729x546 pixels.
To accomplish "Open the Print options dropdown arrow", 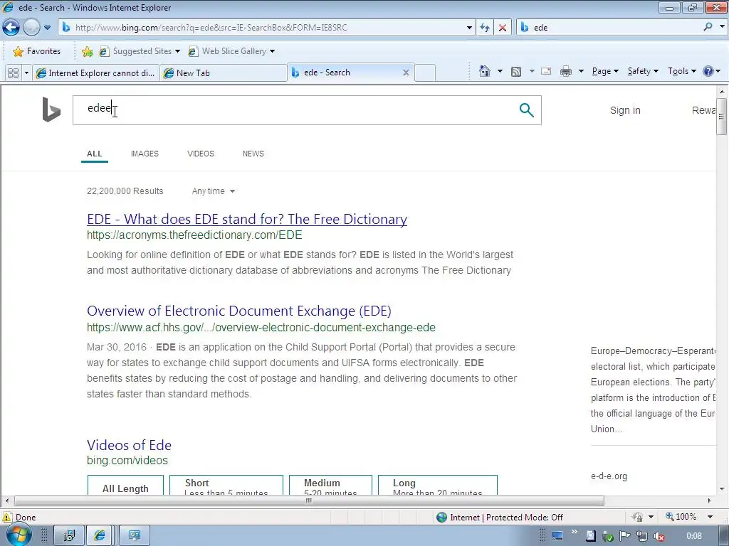I will click(581, 71).
